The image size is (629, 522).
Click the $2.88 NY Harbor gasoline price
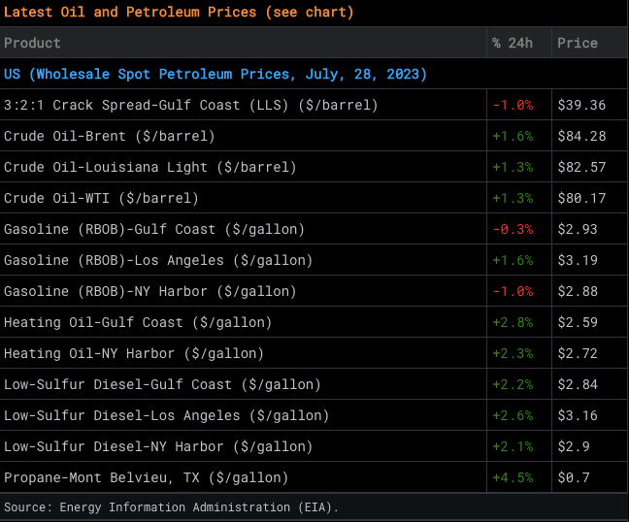click(578, 291)
